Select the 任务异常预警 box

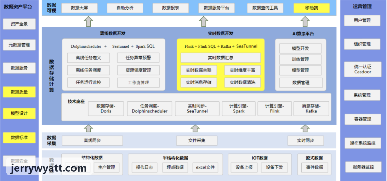point(138,58)
